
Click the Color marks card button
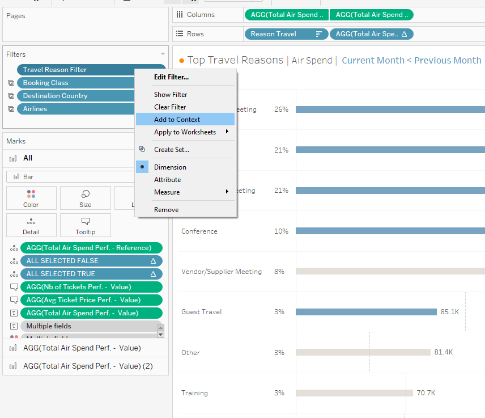coord(31,198)
